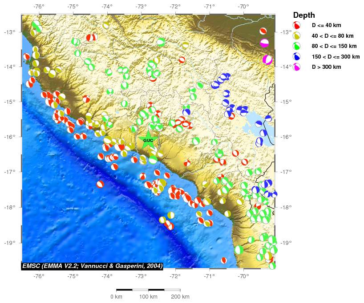Click the 'Depth' legend title

pyautogui.click(x=303, y=16)
